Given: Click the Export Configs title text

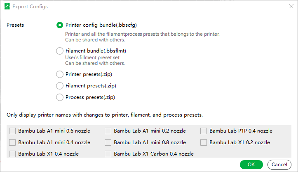Looking at the screenshot, I should (30, 7).
